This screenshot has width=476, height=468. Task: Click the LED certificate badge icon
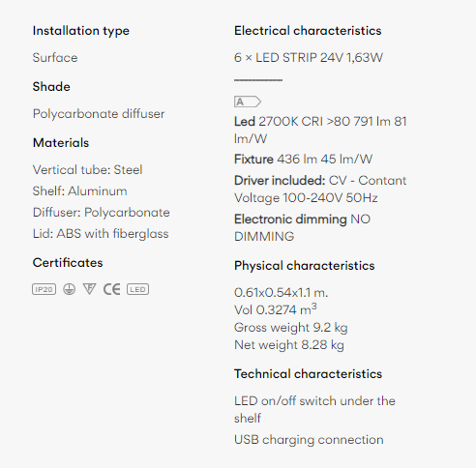(137, 289)
